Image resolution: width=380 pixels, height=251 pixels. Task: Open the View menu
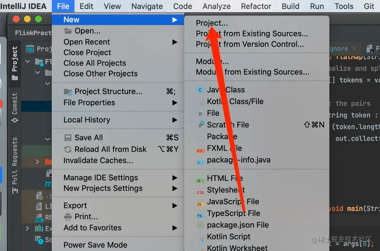pos(112,6)
